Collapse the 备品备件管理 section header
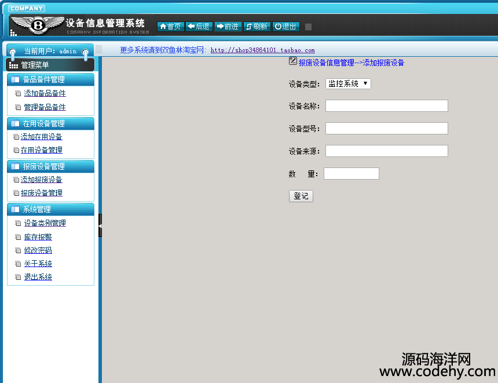This screenshot has height=383, width=498. 50,80
